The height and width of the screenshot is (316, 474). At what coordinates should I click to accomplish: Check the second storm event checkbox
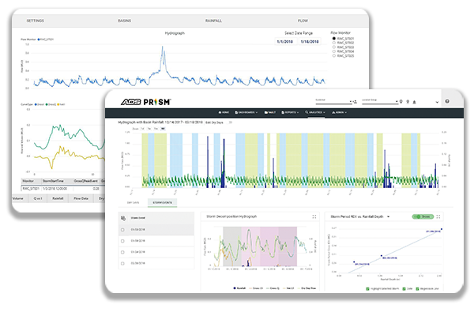tap(122, 241)
